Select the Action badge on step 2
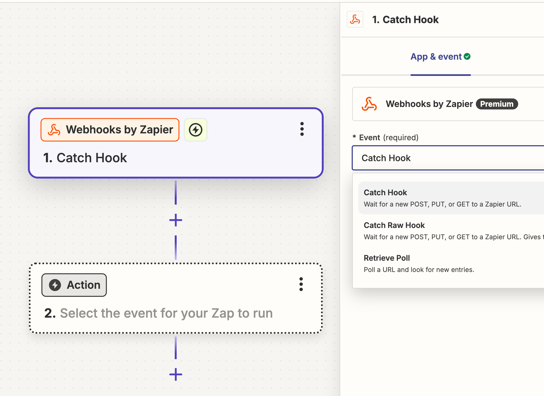This screenshot has height=396, width=544. pyautogui.click(x=74, y=285)
